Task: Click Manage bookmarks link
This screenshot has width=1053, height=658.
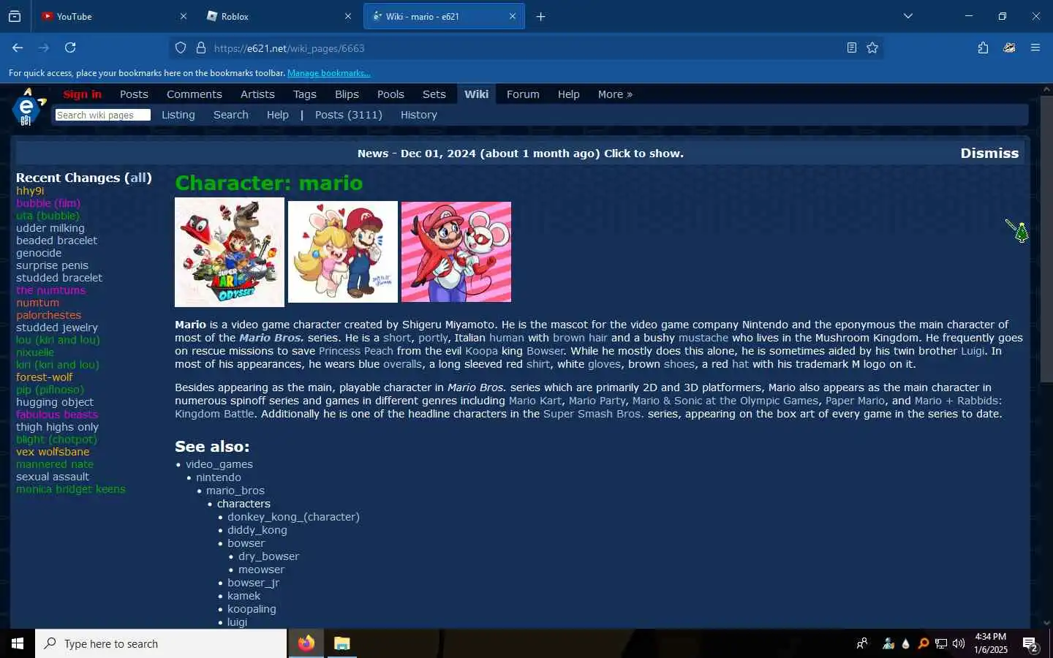Action: pyautogui.click(x=329, y=73)
